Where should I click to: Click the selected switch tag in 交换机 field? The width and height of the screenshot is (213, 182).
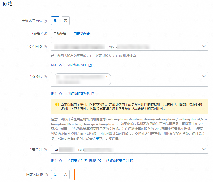83,79
